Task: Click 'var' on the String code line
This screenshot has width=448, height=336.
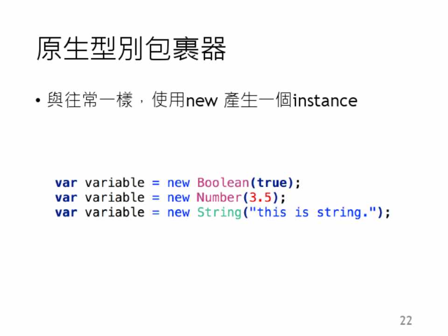Action: point(66,212)
